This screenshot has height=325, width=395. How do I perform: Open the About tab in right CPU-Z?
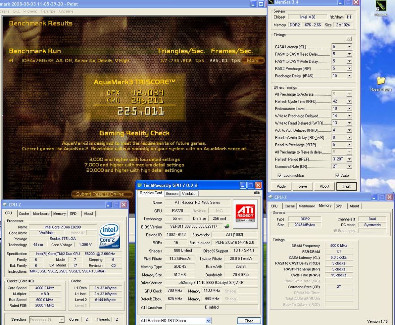pos(354,206)
